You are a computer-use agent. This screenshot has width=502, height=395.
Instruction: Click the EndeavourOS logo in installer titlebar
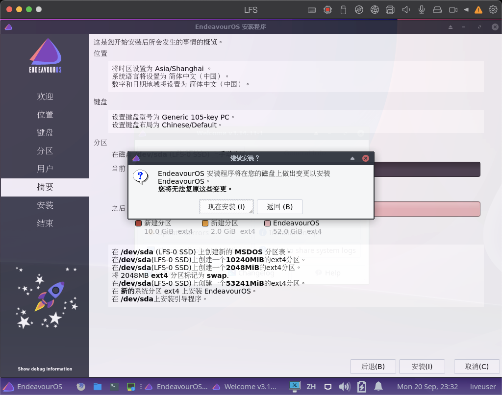9,27
